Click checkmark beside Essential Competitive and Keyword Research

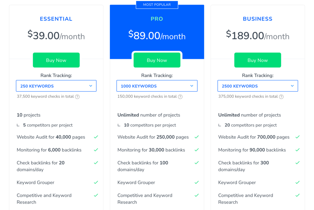tap(96, 195)
